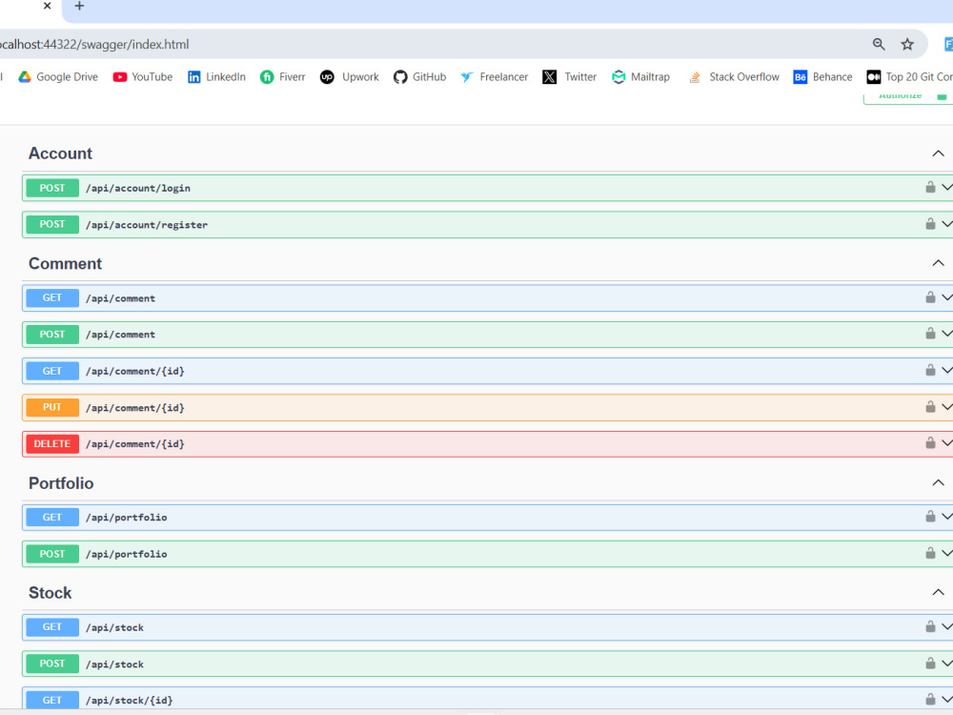Click the POST badge for /api/account/login
Viewport: 953px width, 715px height.
[52, 188]
